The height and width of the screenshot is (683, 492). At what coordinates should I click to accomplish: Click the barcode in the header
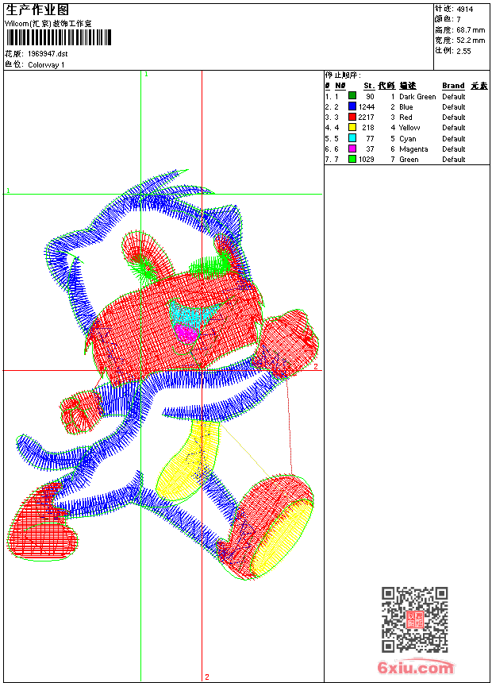[59, 37]
